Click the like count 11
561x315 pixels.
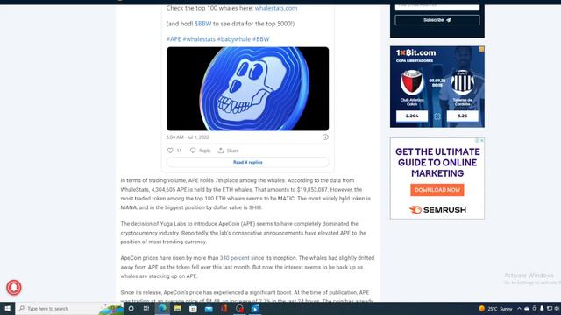pyautogui.click(x=179, y=150)
